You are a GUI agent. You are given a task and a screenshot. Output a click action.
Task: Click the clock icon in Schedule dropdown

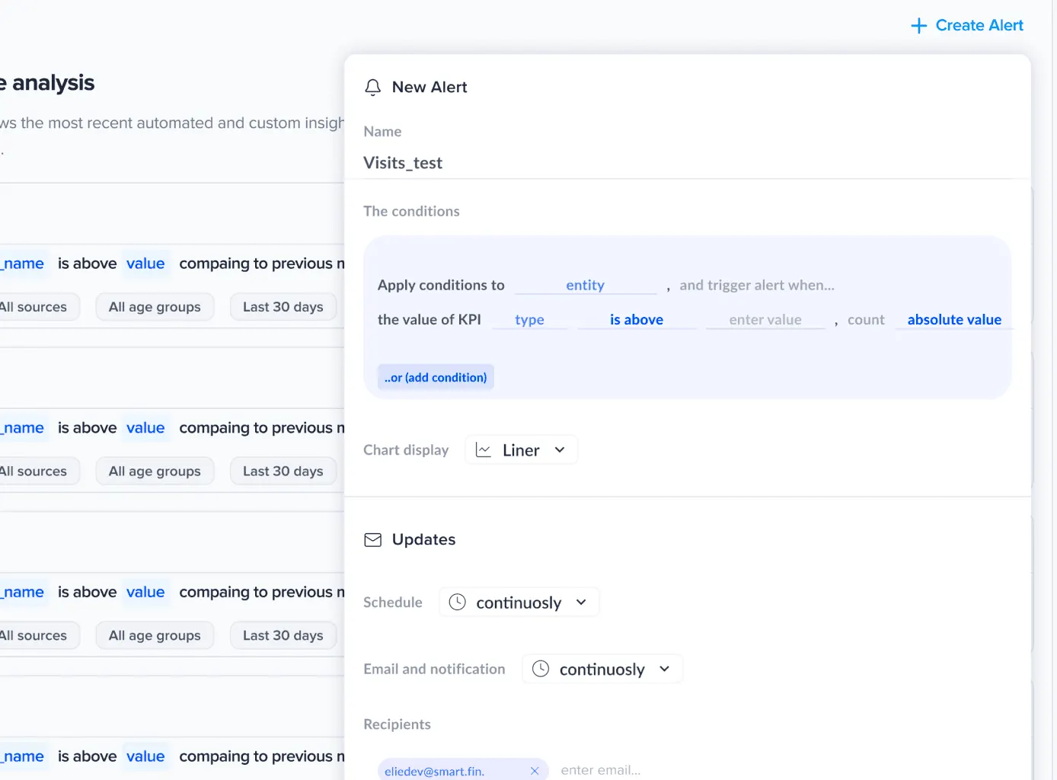[457, 603]
